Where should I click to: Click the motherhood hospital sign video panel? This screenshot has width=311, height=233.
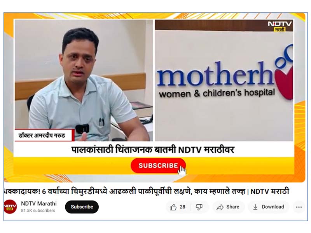pos(224,80)
